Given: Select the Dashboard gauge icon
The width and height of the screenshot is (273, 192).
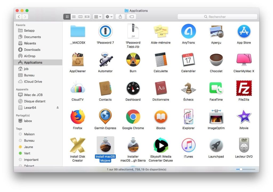Looking at the screenshot, I should pos(133,88).
